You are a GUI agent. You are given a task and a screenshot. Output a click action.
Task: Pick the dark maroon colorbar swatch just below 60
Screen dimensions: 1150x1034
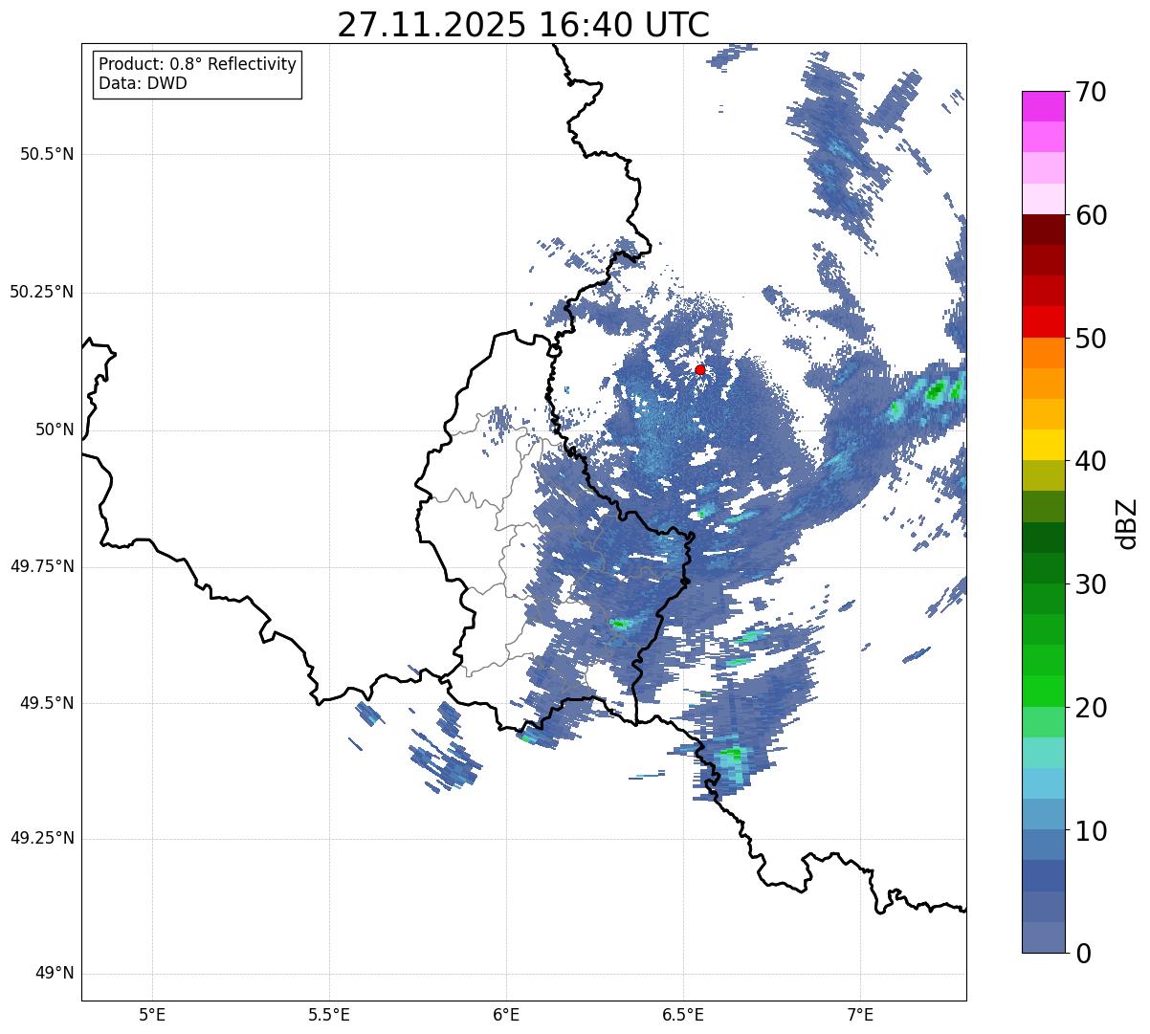[x=1044, y=230]
